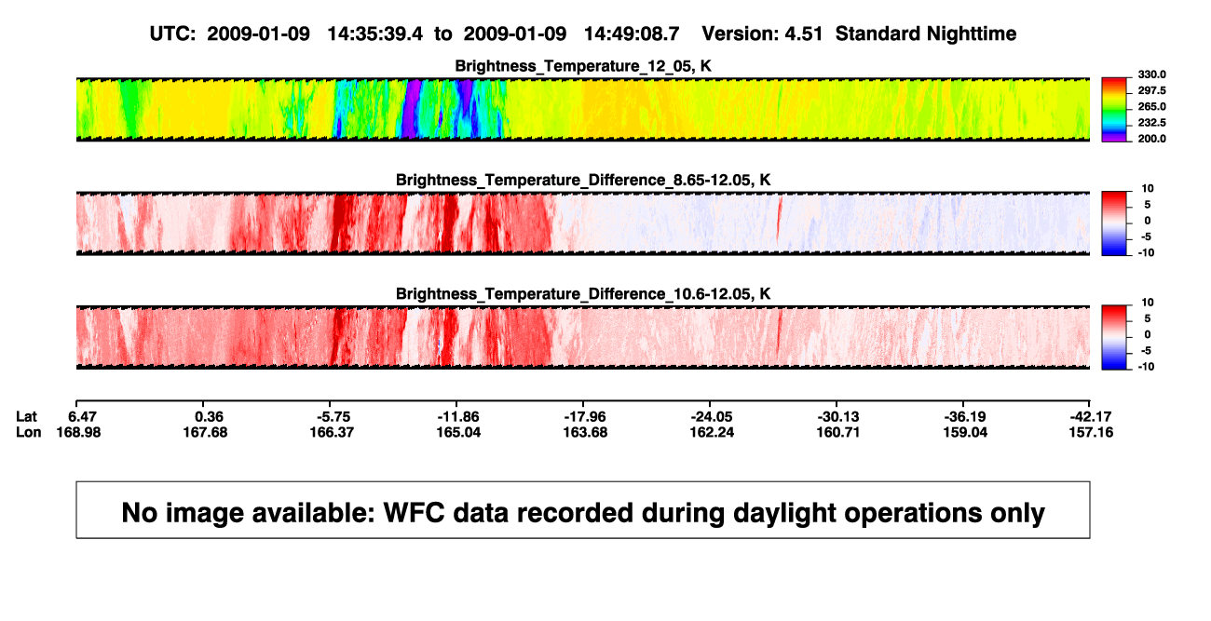Click the Standard Nighttime header text
The width and height of the screenshot is (1211, 621).
pyautogui.click(x=926, y=34)
